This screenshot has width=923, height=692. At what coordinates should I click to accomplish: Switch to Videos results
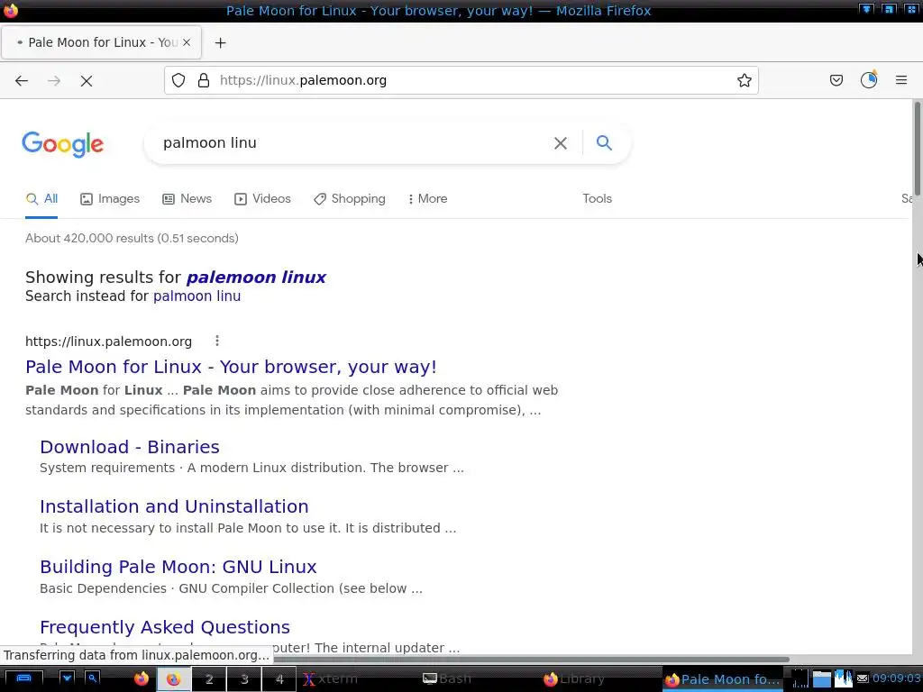click(262, 199)
